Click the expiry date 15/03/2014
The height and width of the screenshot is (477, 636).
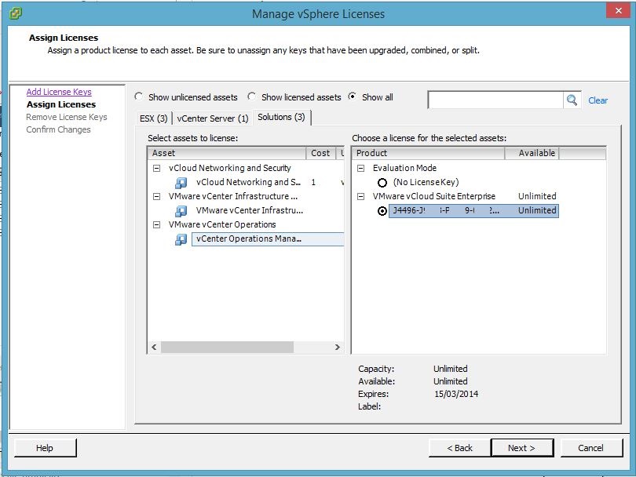tap(456, 394)
